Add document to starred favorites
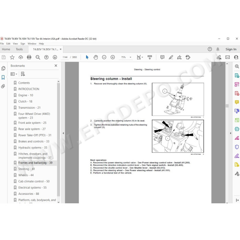Viewport: 240px width, 240px height. point(12,57)
